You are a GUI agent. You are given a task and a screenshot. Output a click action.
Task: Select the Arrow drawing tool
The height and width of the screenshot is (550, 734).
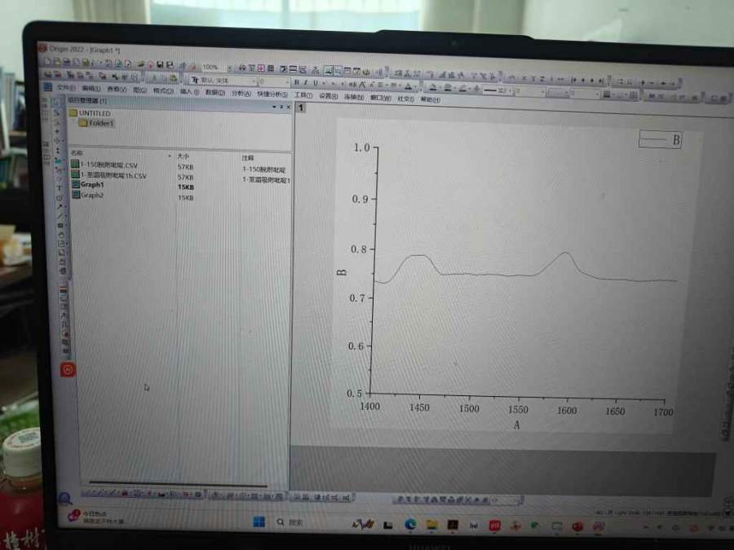coord(60,206)
